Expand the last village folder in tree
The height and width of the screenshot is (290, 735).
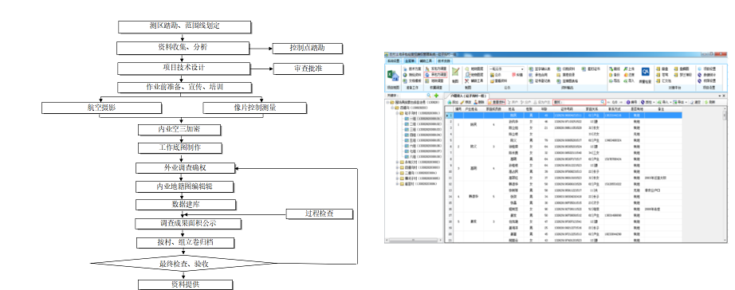(397, 184)
